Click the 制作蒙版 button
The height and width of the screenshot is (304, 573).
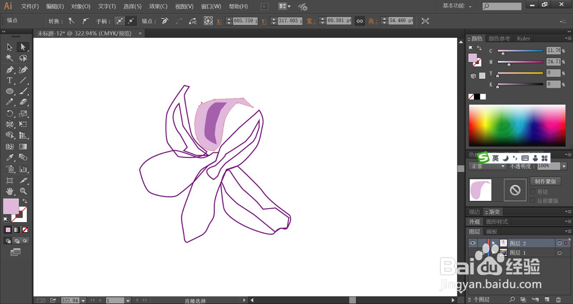click(545, 181)
